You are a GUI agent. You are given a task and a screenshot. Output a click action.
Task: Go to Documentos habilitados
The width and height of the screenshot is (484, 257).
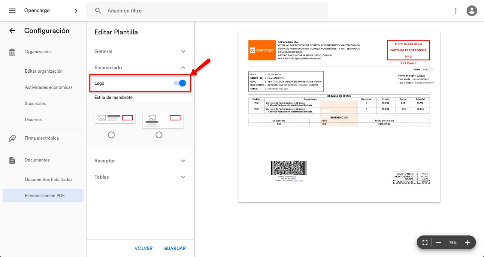[48, 179]
